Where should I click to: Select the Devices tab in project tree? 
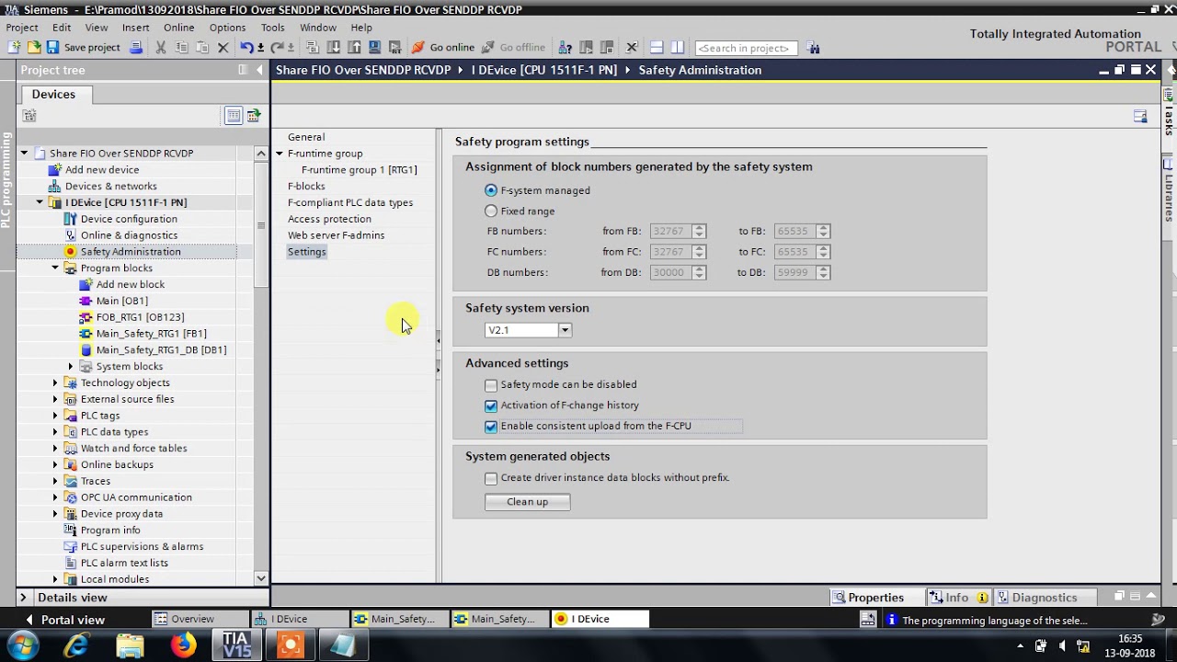[x=53, y=94]
